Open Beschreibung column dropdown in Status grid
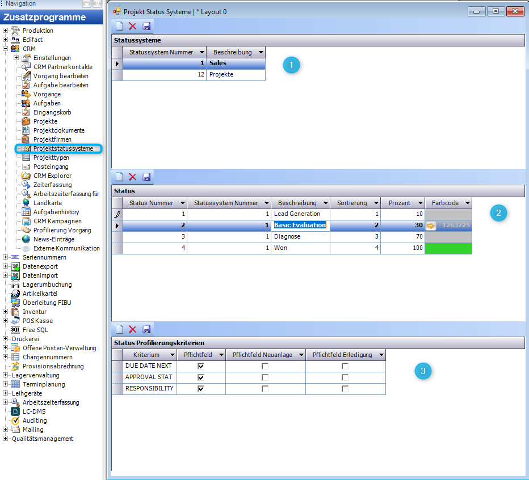 tap(325, 203)
